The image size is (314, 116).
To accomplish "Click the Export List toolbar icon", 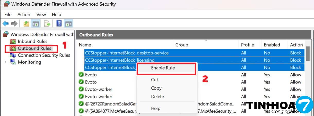I will 47,24.
